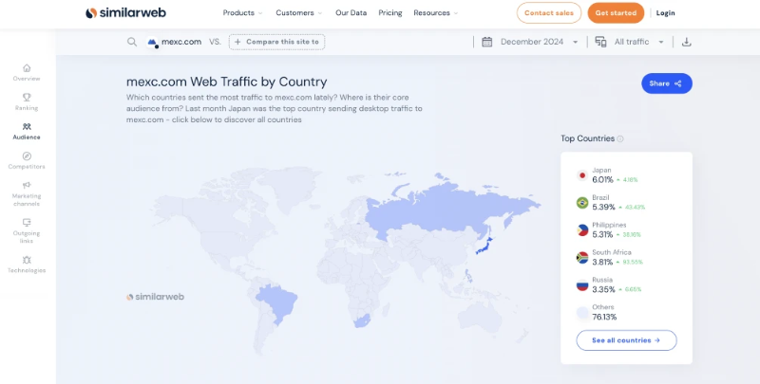Open the All traffic dropdown arrow
The height and width of the screenshot is (384, 760).
point(661,42)
